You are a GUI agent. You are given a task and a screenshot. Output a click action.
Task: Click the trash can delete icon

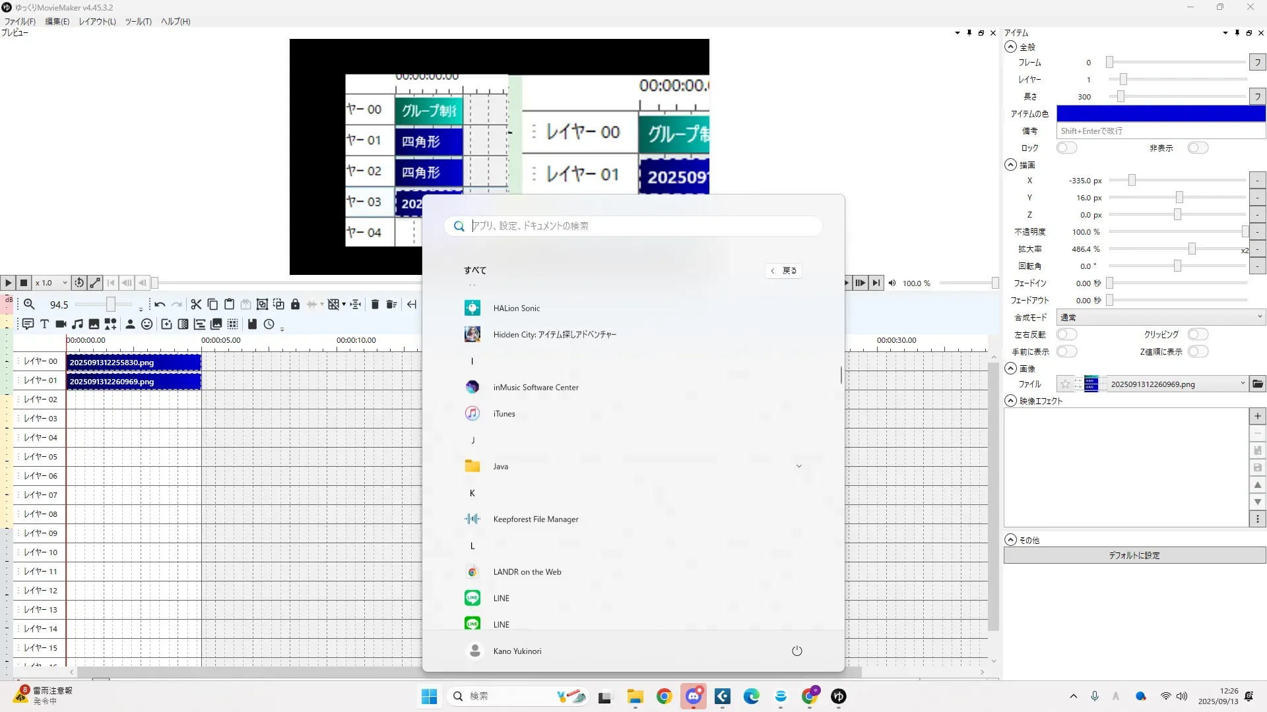(375, 304)
